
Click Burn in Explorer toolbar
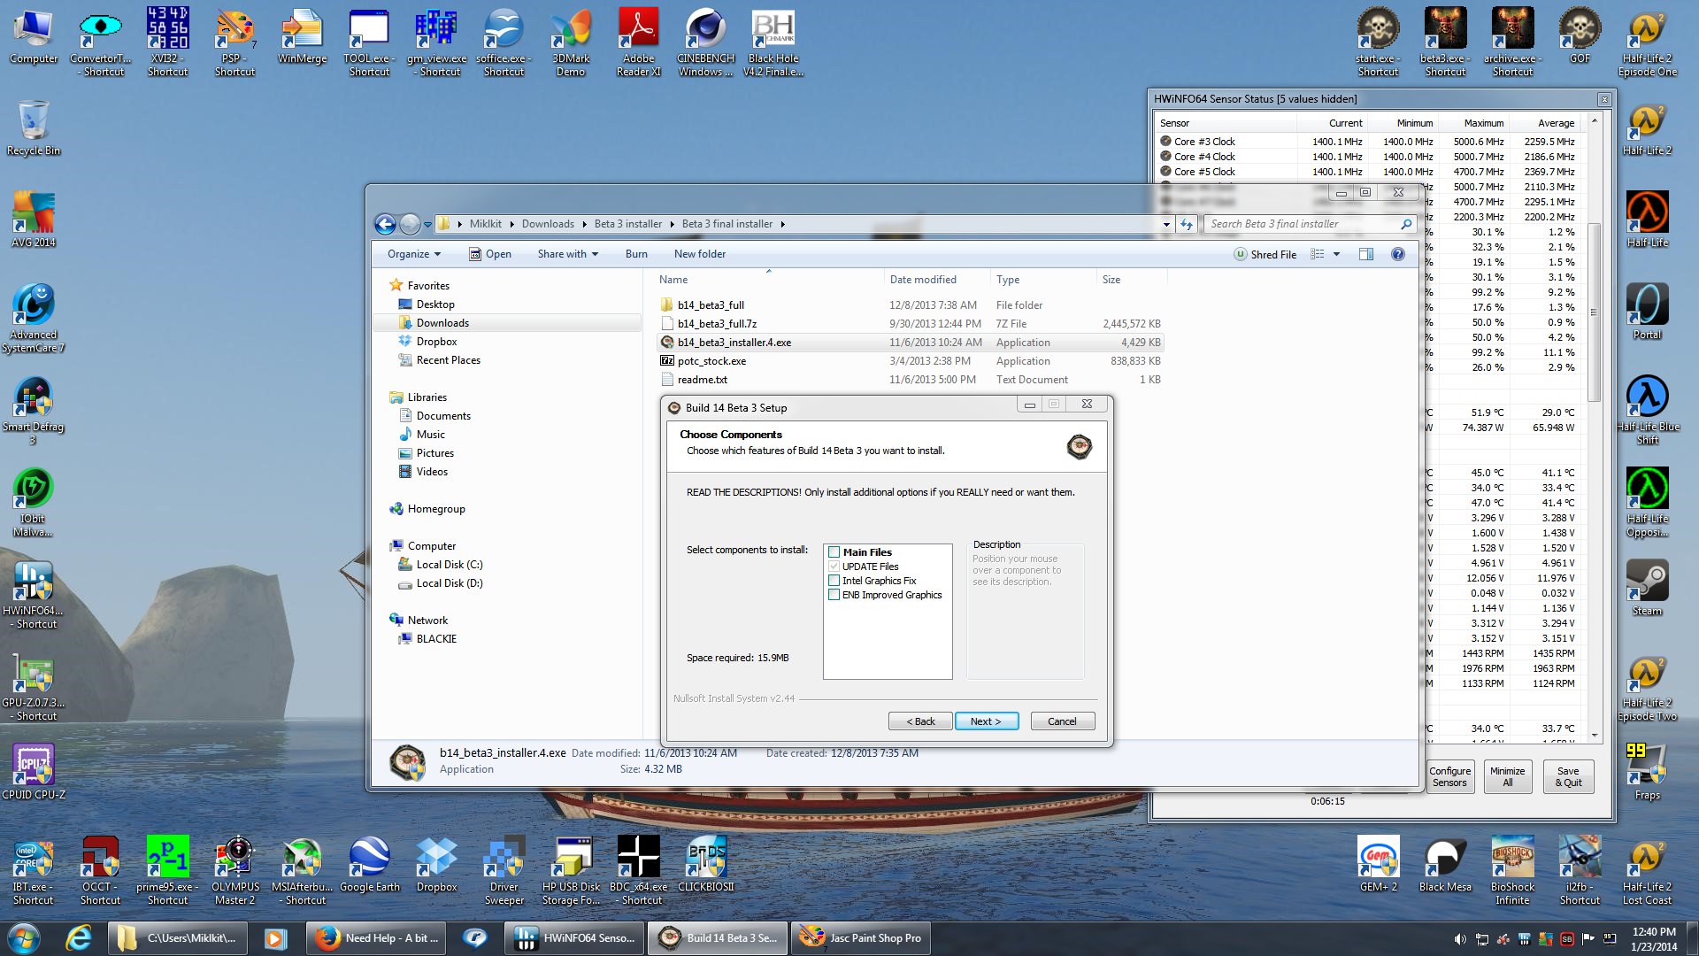(635, 254)
